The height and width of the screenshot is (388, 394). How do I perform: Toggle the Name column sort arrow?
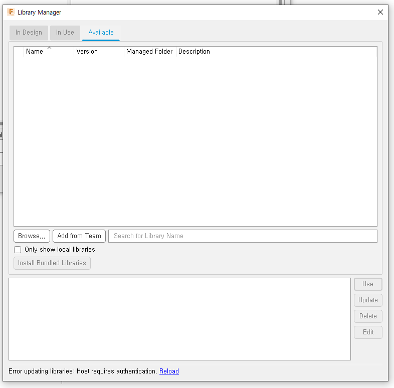pos(50,48)
